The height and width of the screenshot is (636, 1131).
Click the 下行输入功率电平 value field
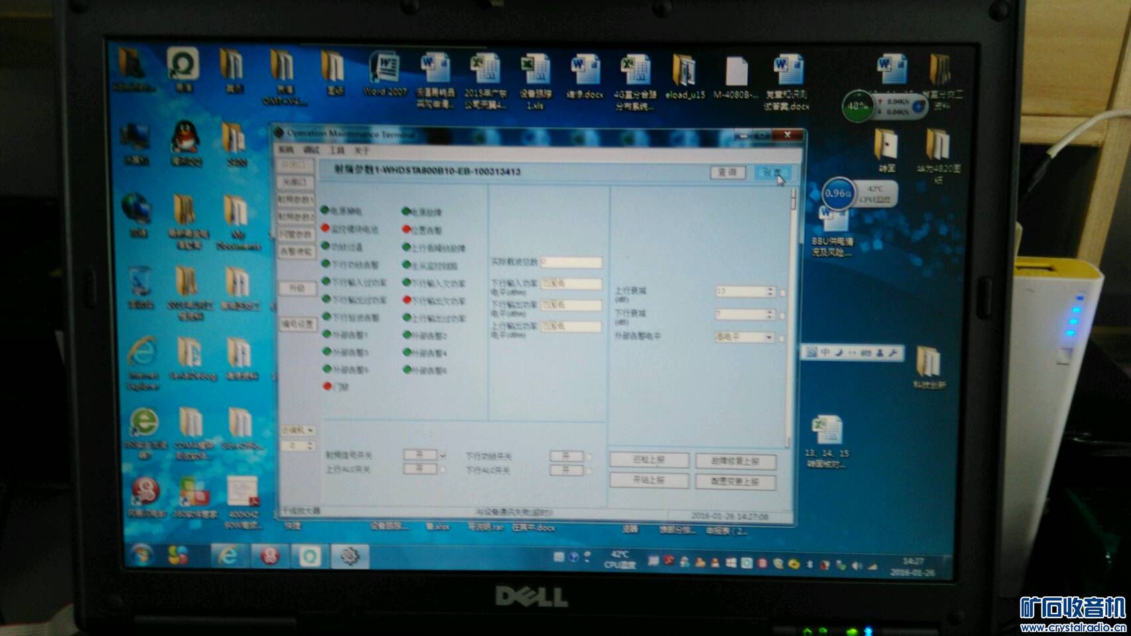tap(571, 284)
